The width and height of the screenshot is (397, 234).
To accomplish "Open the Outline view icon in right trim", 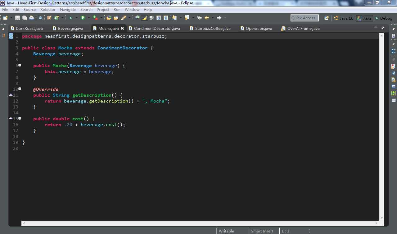I will tap(394, 51).
